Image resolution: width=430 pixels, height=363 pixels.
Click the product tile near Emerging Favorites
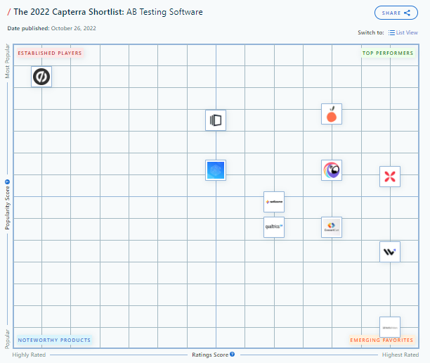click(x=390, y=327)
